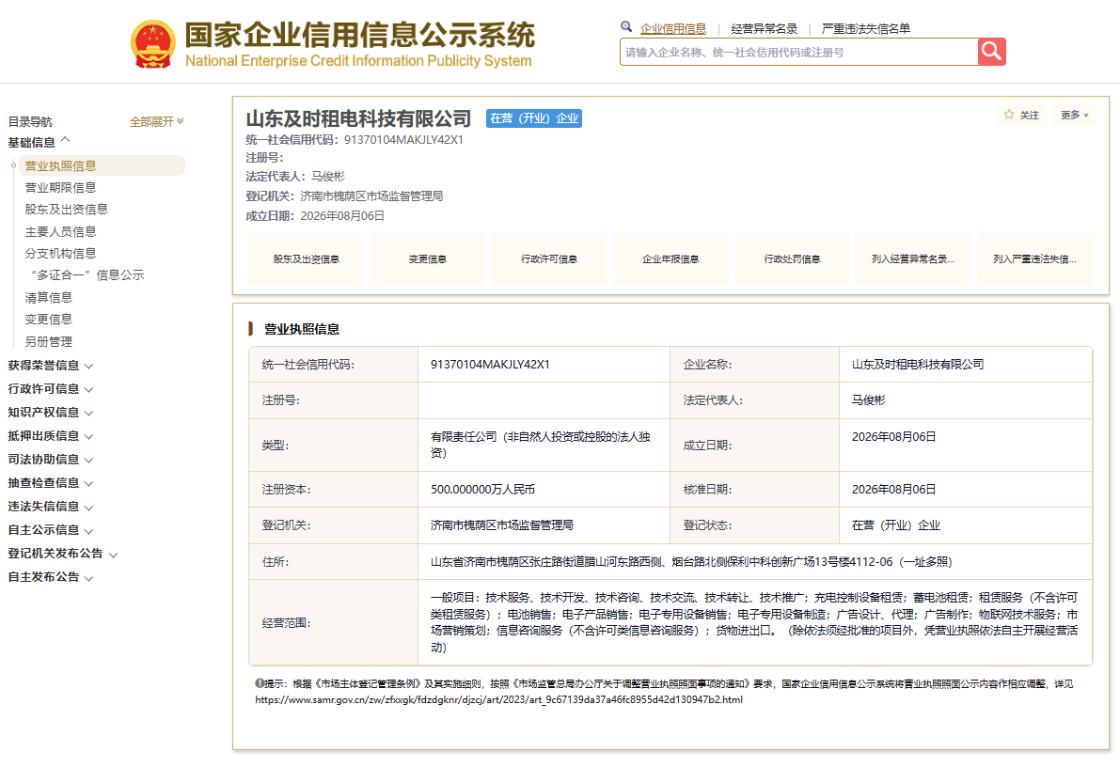The image size is (1120, 767).
Task: Open the 更多 dropdown menu
Action: point(1074,115)
